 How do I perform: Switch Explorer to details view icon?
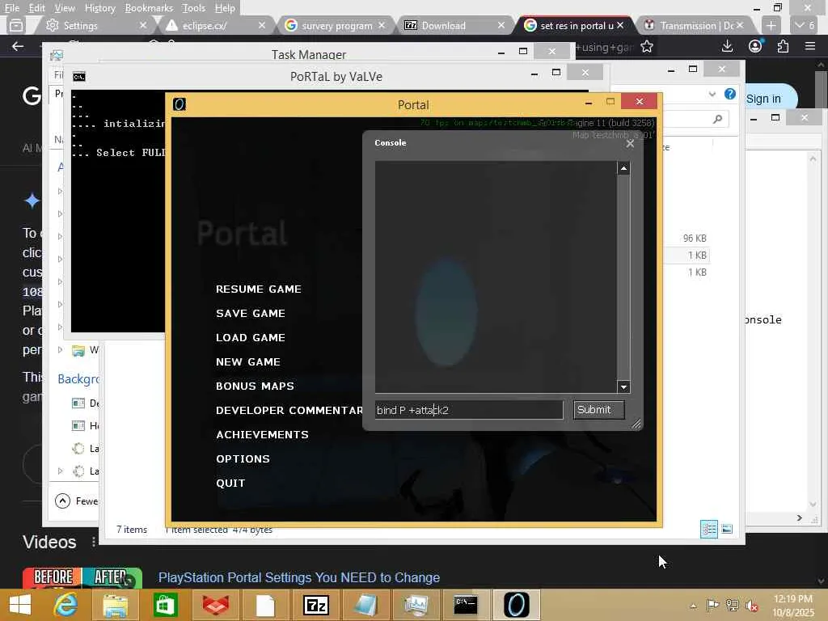pyautogui.click(x=708, y=529)
